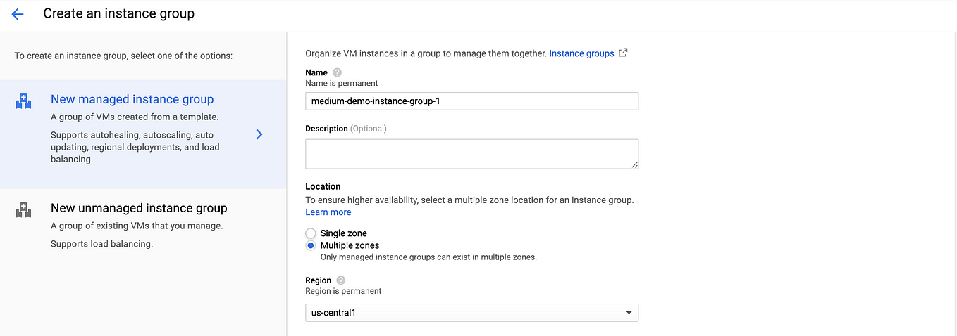Click 'Name is permanent' hint text
957x336 pixels.
[x=342, y=83]
